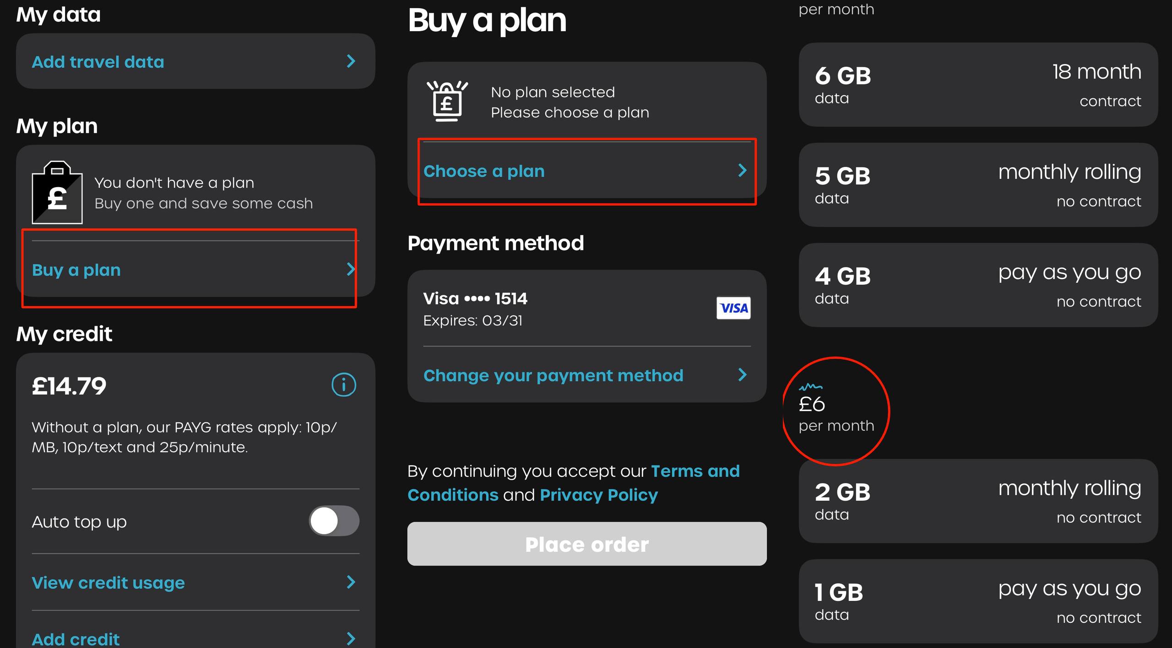The width and height of the screenshot is (1172, 648).
Task: Click the Add travel data chevron
Action: 351,61
